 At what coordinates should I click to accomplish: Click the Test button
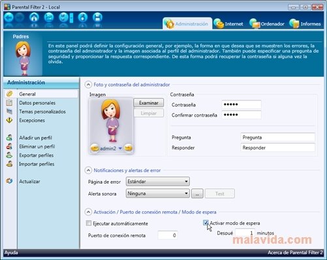point(220,194)
